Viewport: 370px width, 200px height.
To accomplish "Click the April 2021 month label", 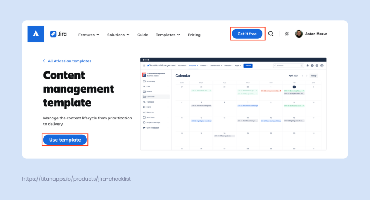I will [293, 76].
